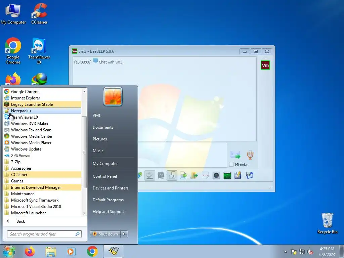Open Notepad++ from the Start menu
Image resolution: width=344 pixels, height=258 pixels.
coord(42,111)
